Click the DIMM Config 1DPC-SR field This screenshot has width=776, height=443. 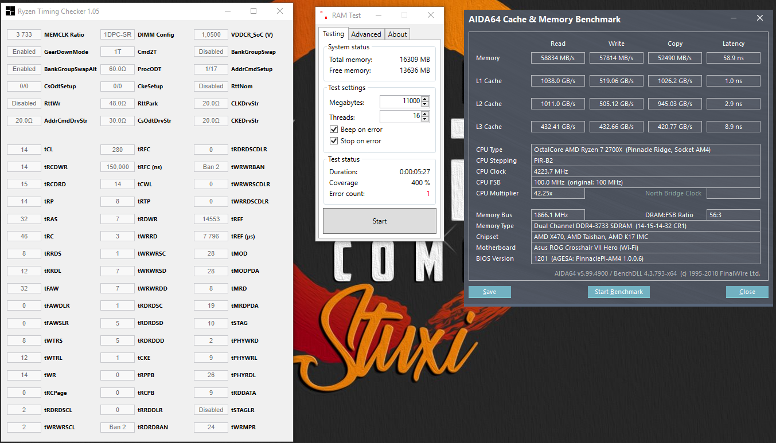(x=118, y=34)
